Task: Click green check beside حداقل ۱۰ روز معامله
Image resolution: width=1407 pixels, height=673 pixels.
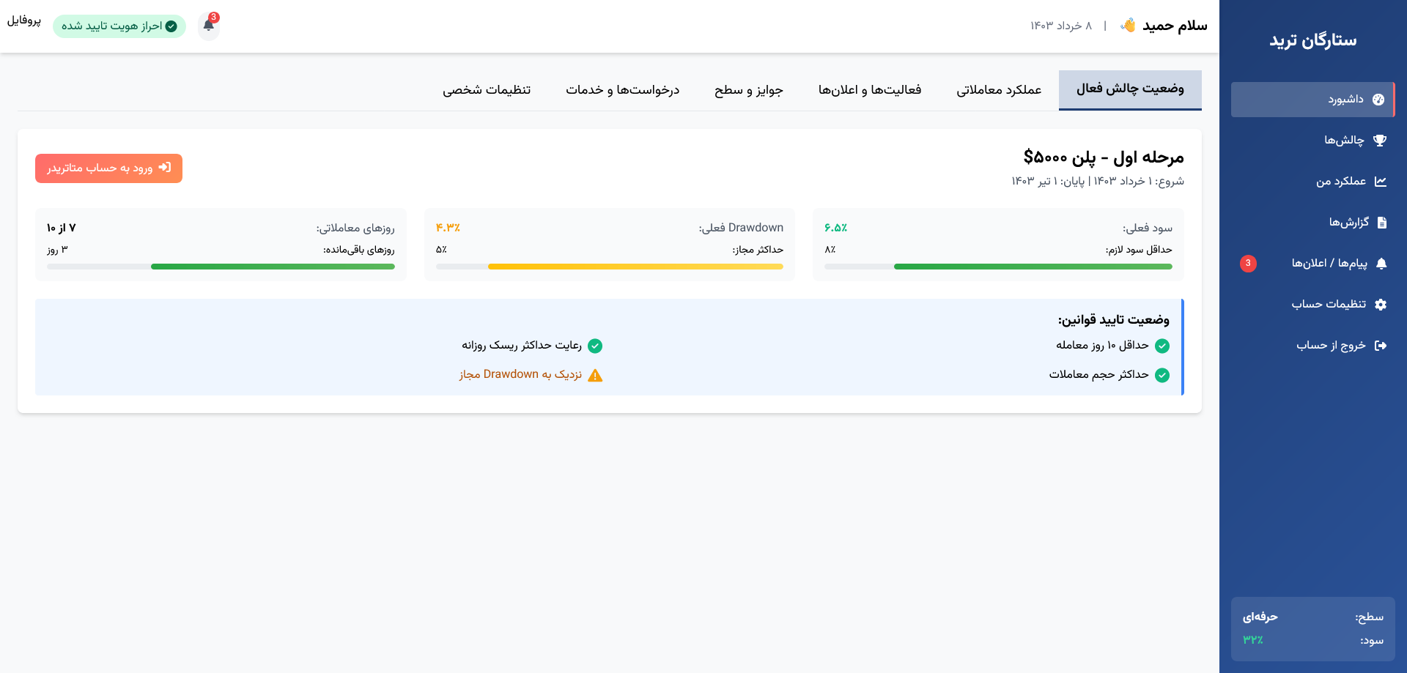Action: click(x=1162, y=346)
